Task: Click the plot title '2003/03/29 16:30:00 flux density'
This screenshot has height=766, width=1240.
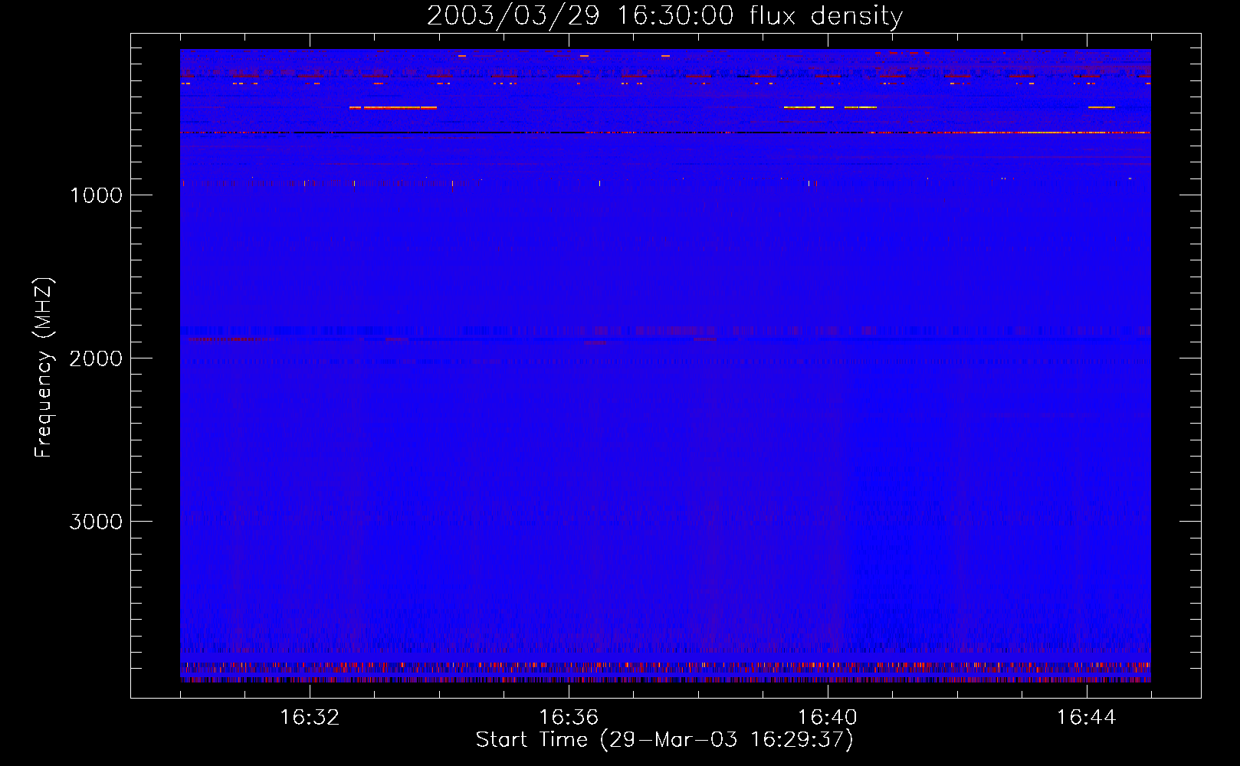Action: (664, 16)
